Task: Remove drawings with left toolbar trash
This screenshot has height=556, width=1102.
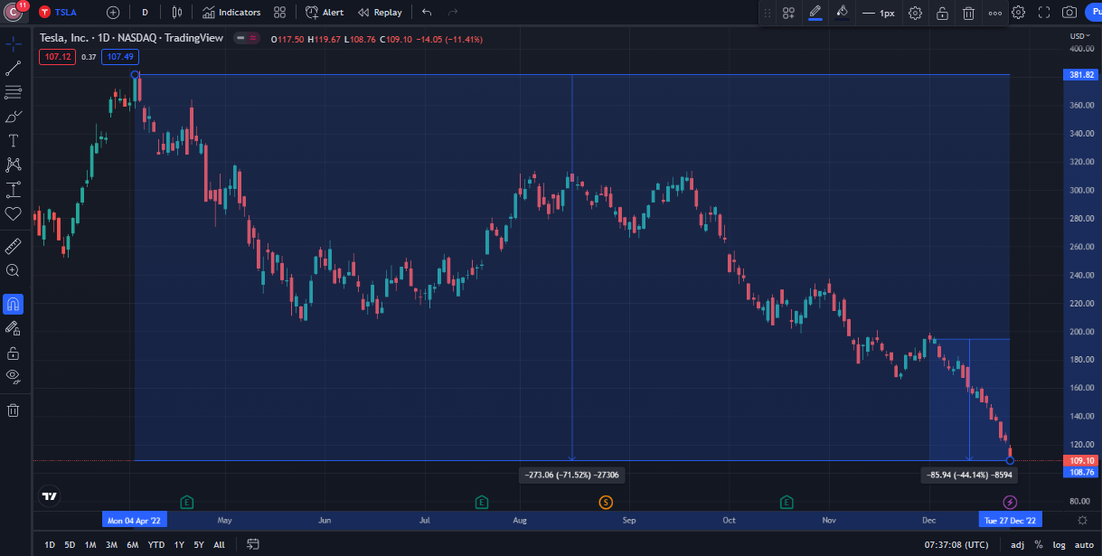Action: tap(14, 410)
